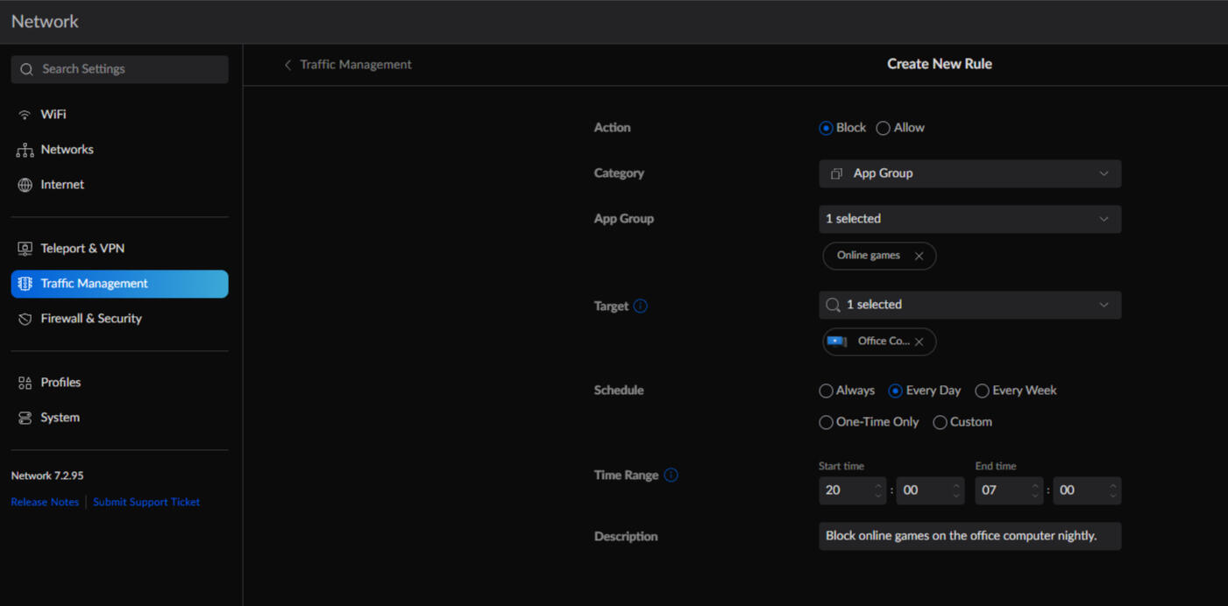Remove the Online games chip
The height and width of the screenshot is (606, 1228).
919,256
